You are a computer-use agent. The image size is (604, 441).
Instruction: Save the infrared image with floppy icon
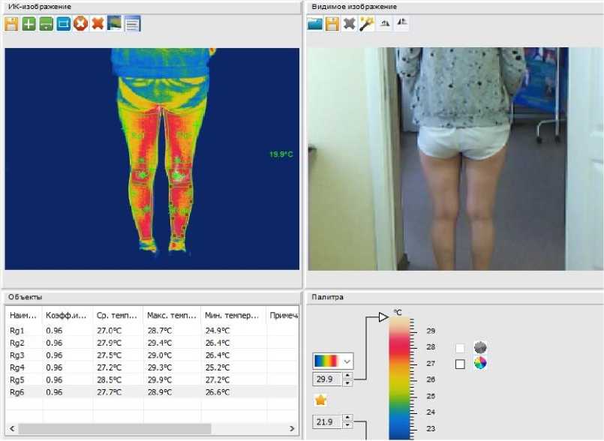[x=12, y=24]
